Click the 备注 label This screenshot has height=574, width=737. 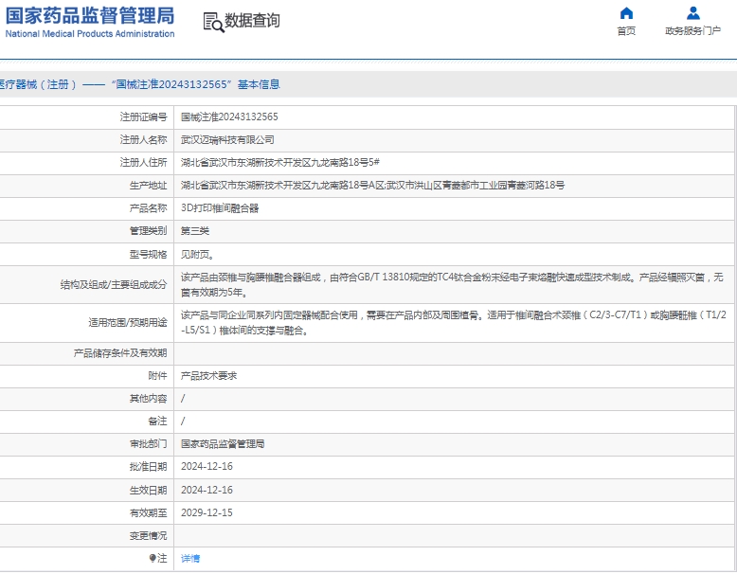coord(157,422)
